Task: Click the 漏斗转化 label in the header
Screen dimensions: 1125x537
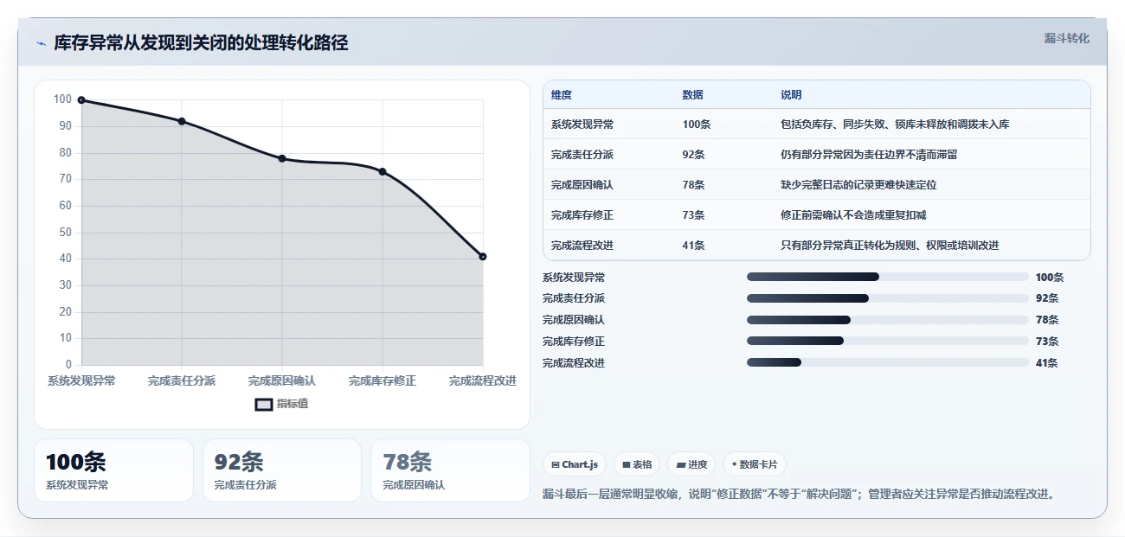Action: [1067, 39]
